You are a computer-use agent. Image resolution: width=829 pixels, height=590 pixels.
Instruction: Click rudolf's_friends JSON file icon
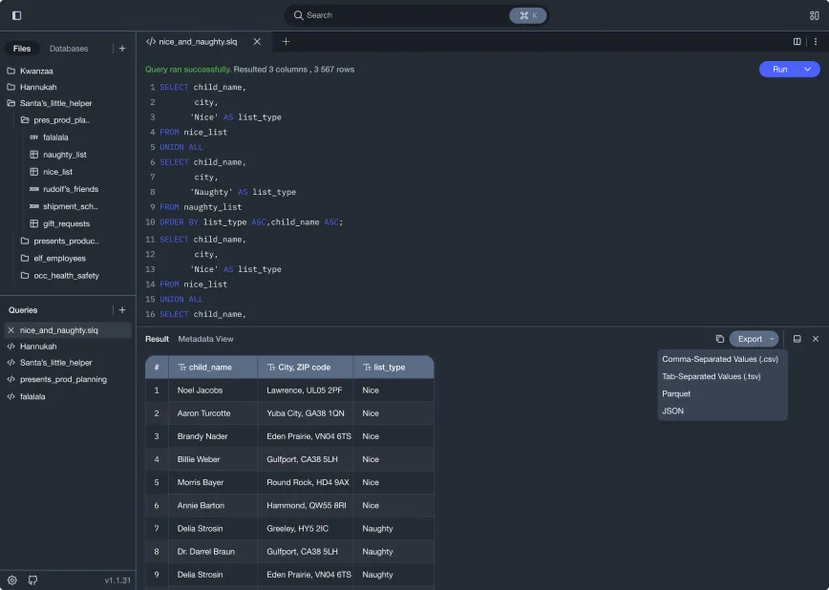tap(34, 189)
